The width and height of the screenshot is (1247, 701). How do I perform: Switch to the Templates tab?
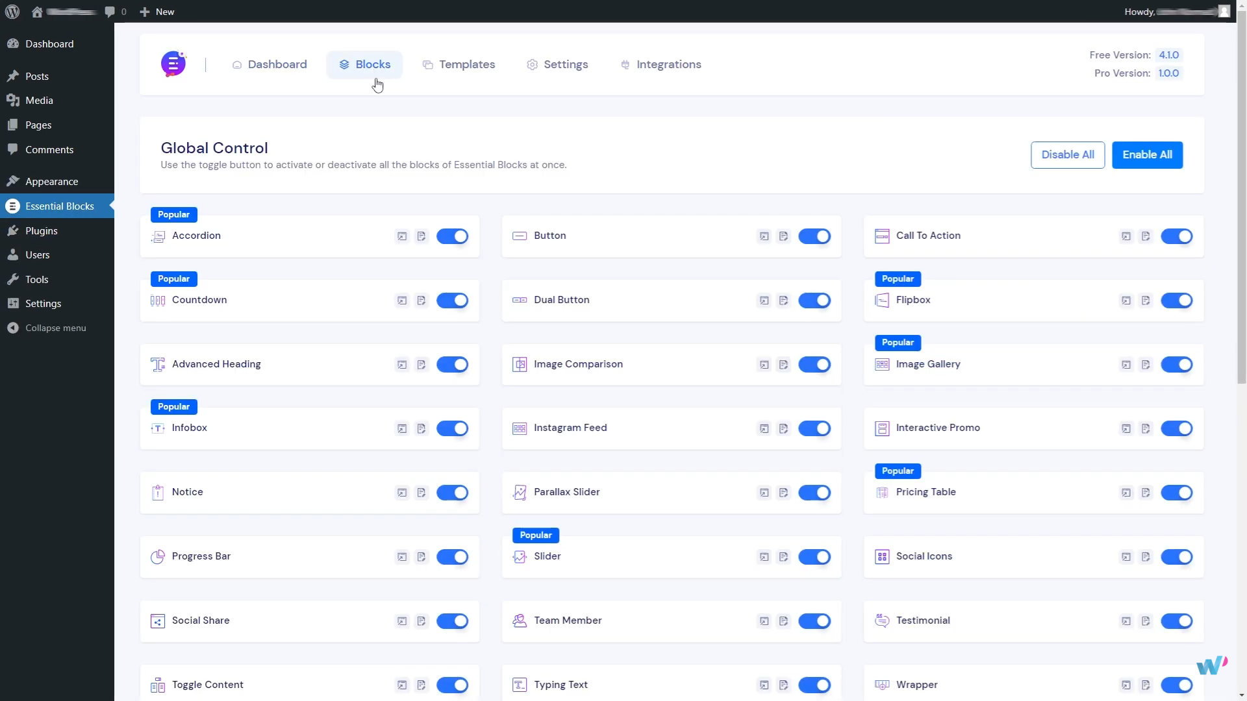tap(459, 64)
